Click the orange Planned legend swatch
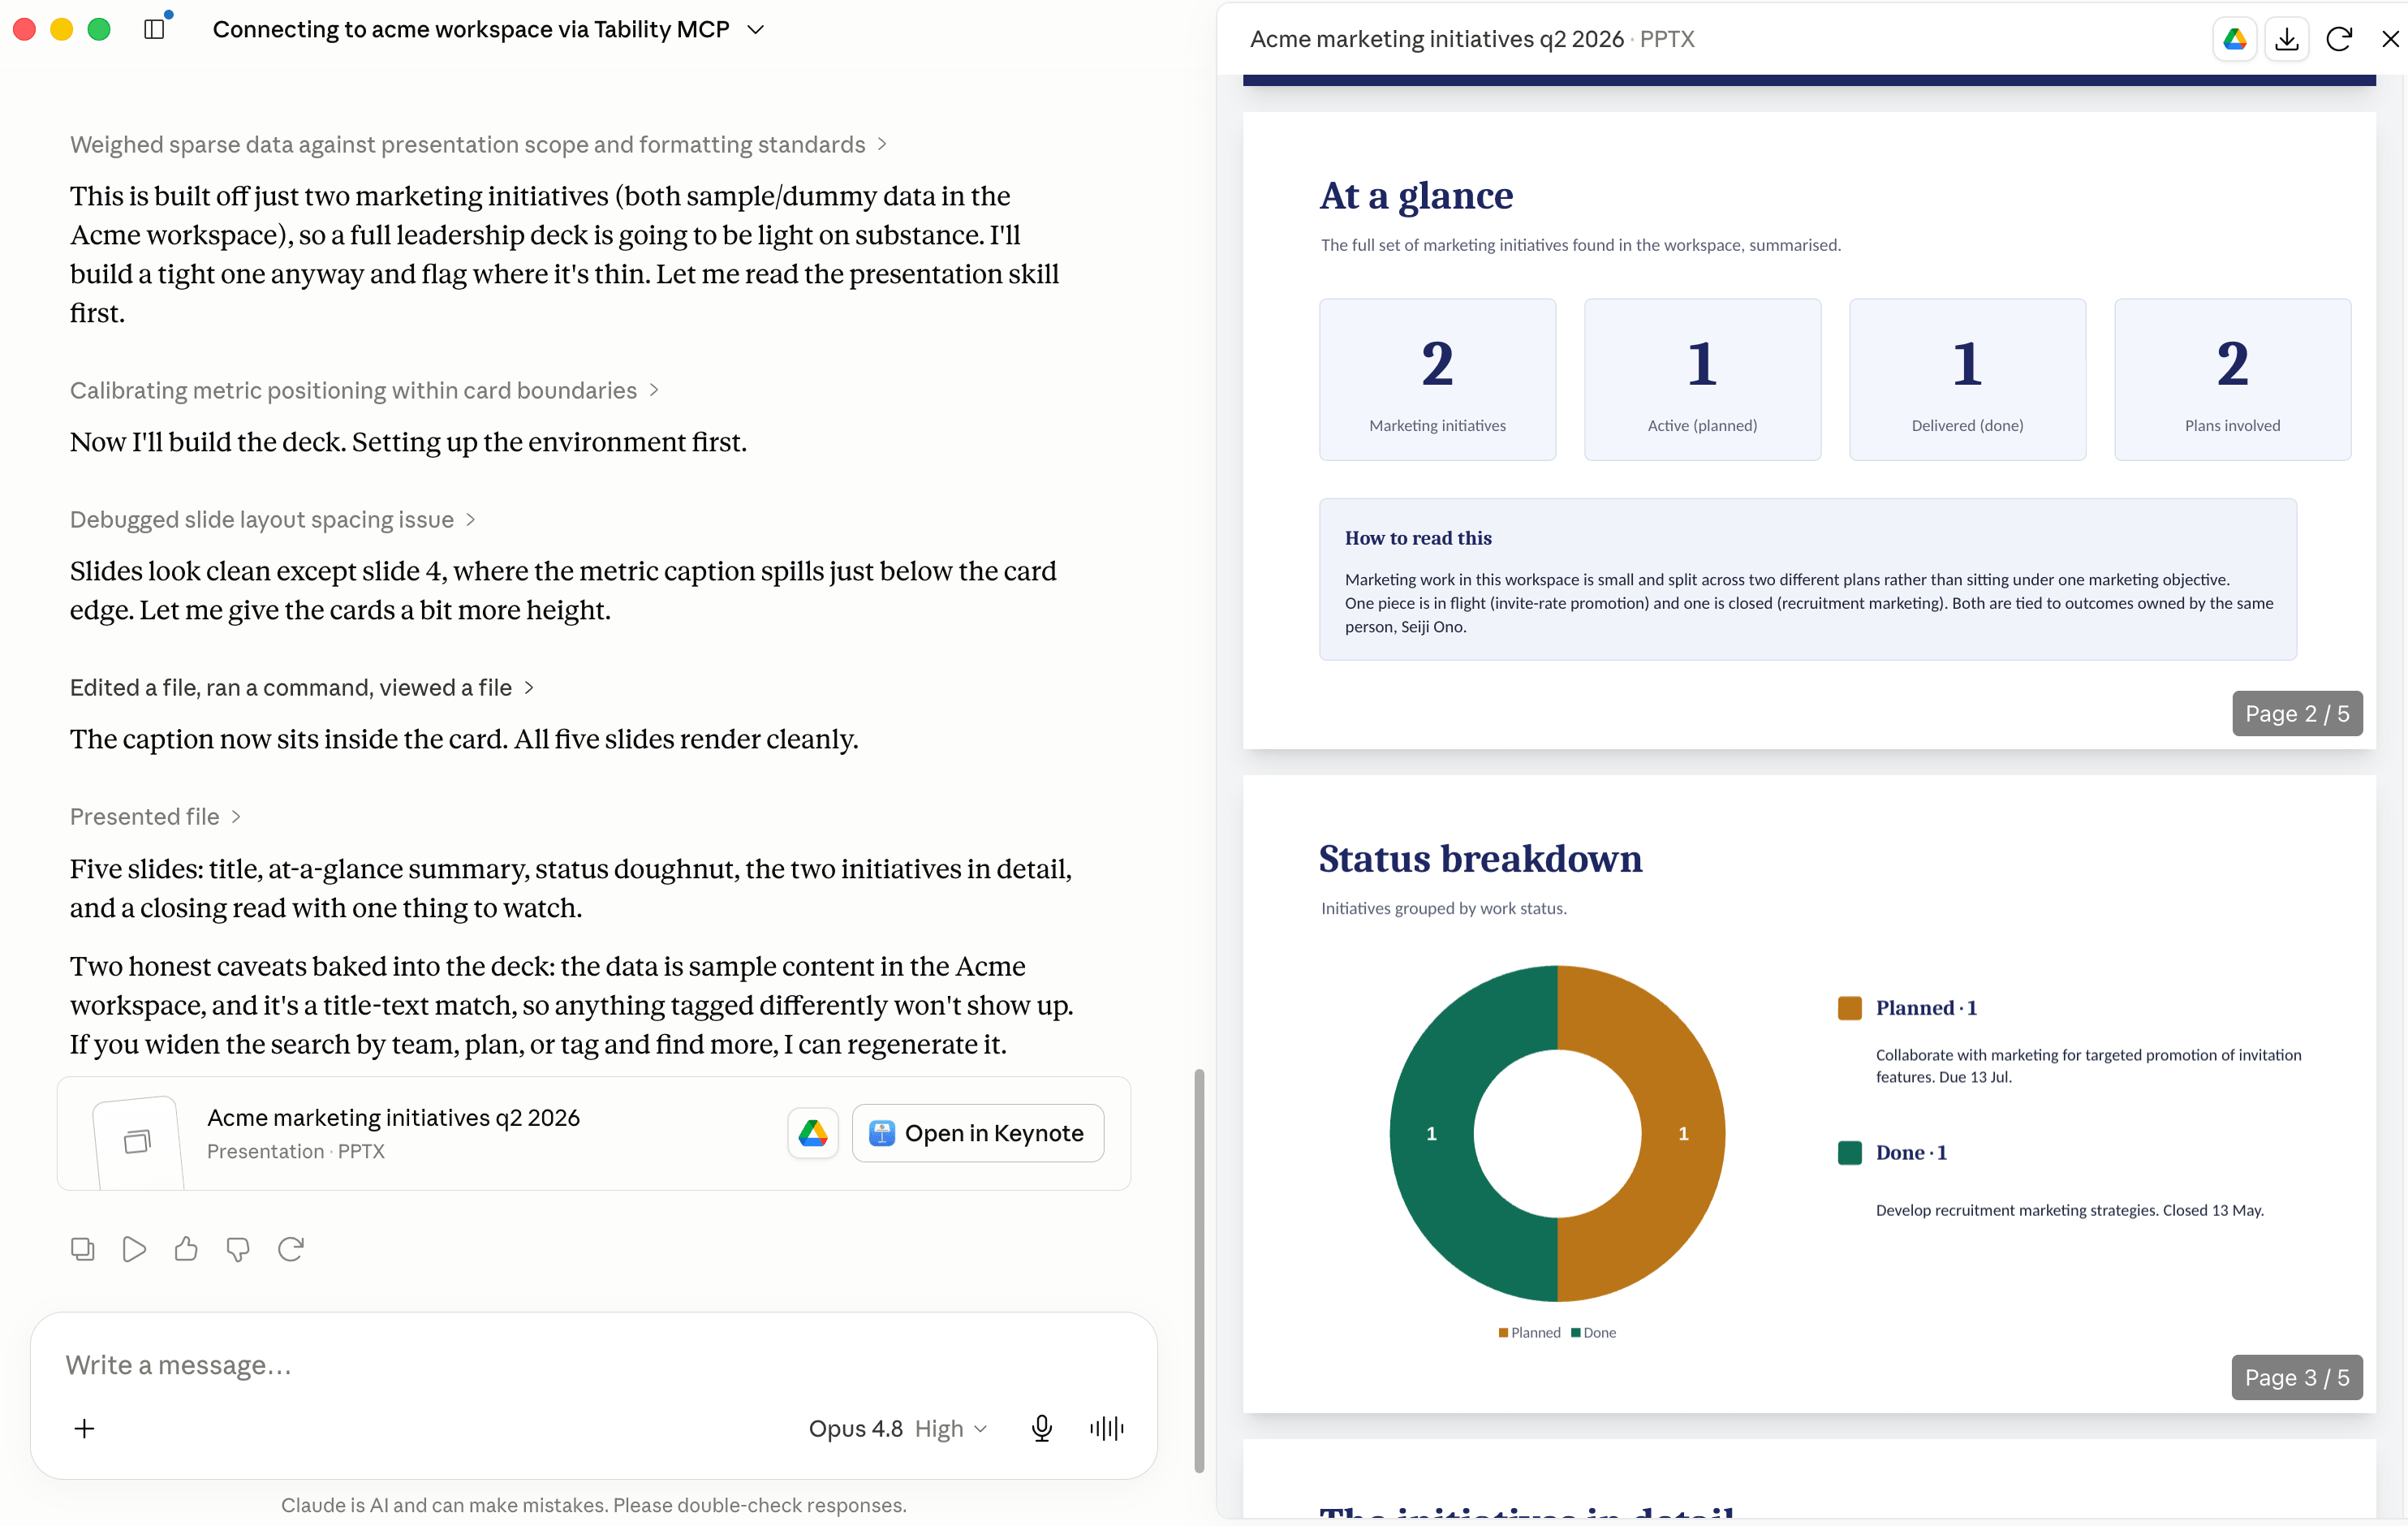The height and width of the screenshot is (1526, 2408). click(x=1849, y=1008)
